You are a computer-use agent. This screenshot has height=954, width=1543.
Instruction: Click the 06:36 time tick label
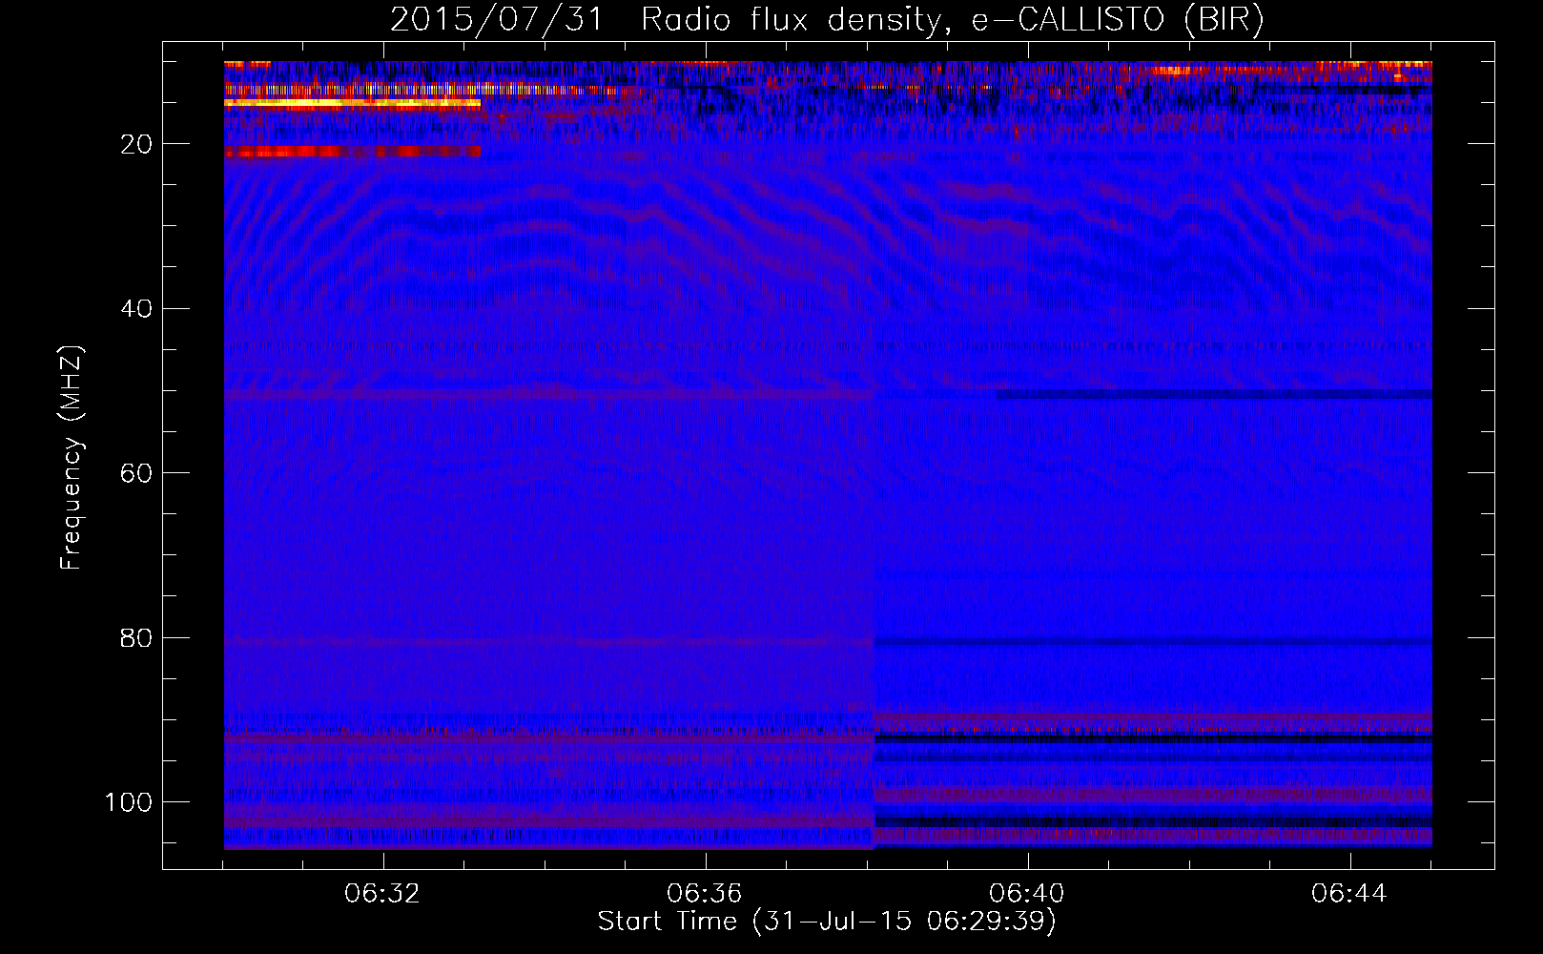[x=705, y=894]
